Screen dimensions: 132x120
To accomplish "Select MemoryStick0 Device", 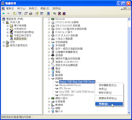I will point(70,85).
